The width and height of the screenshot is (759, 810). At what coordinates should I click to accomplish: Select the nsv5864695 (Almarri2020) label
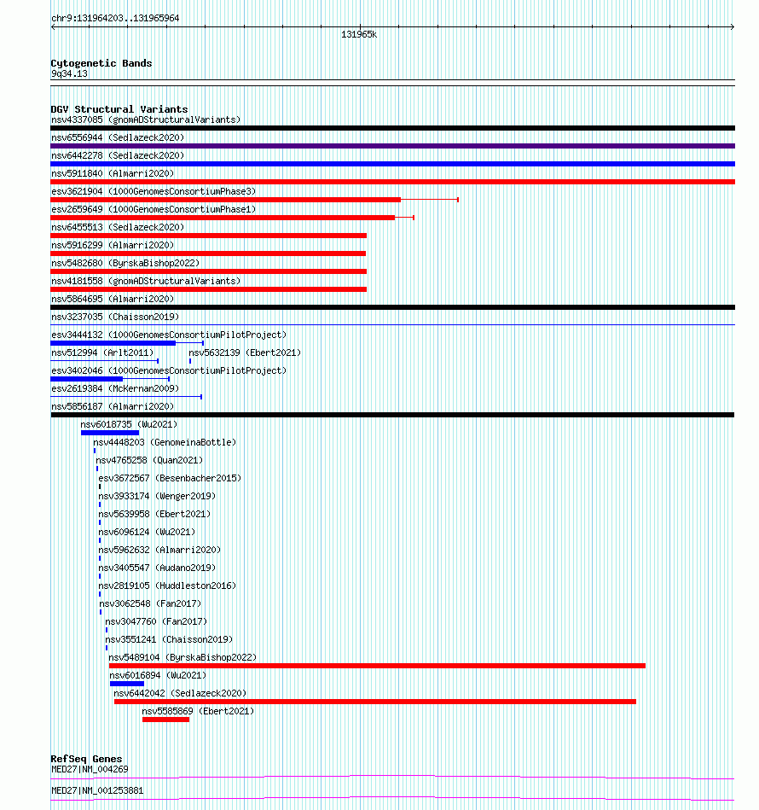113,299
